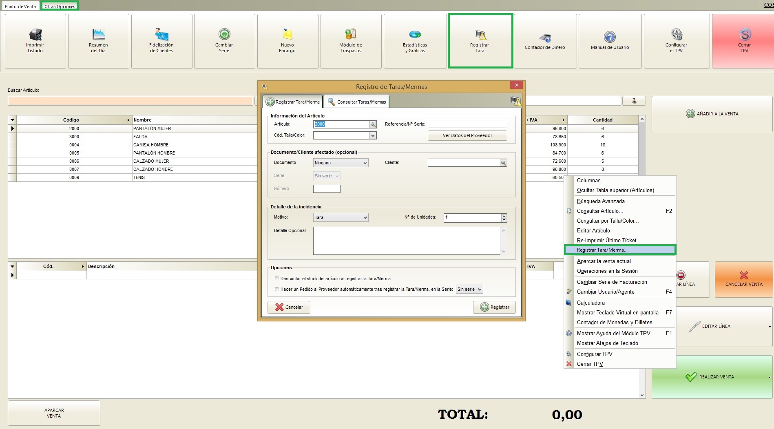Image resolution: width=774 pixels, height=429 pixels.
Task: Expand Editar Línea dropdown arrow
Action: 770,327
